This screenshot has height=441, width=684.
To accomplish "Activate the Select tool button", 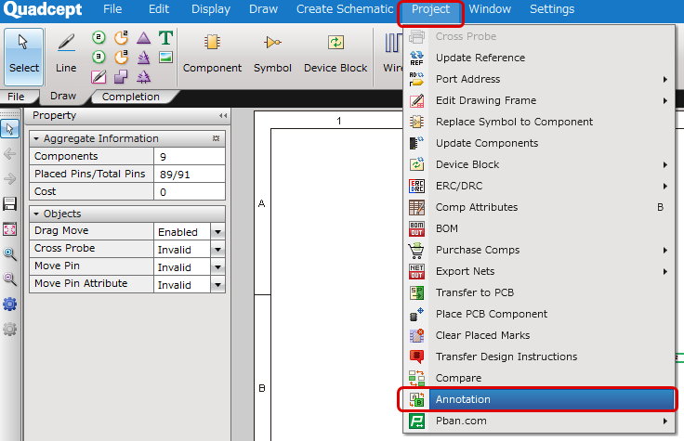I will pyautogui.click(x=24, y=57).
